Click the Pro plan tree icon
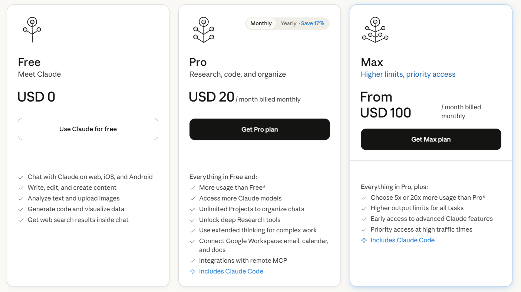The height and width of the screenshot is (292, 521). pyautogui.click(x=204, y=30)
